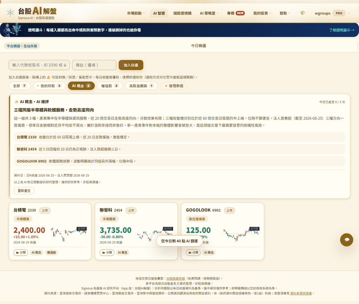Click the 半導體業 tag on 台積電 card

click(23, 219)
